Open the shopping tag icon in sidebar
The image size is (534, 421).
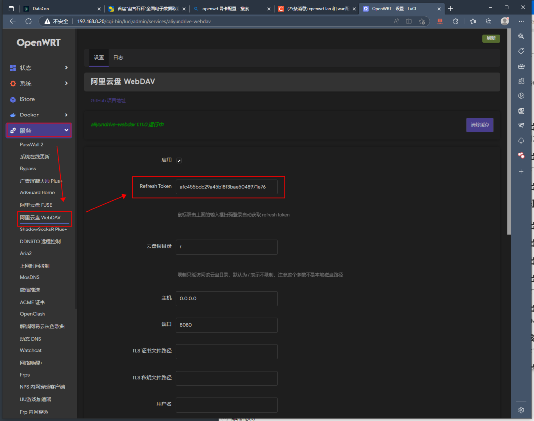tap(521, 51)
